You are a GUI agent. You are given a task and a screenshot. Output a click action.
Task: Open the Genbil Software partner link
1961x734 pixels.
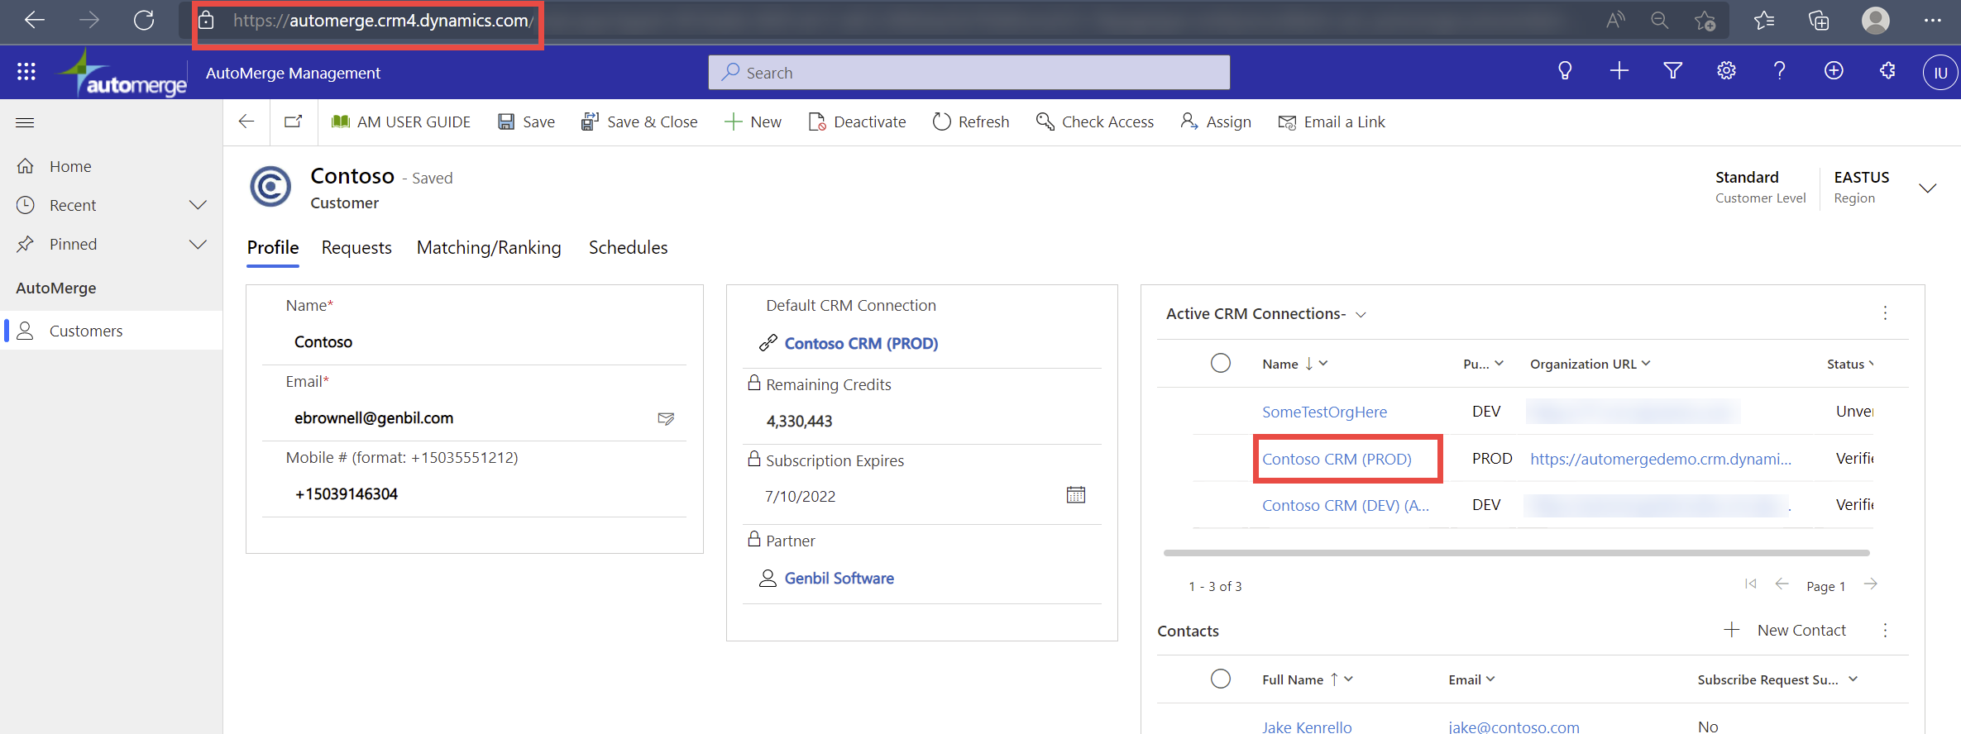[839, 578]
